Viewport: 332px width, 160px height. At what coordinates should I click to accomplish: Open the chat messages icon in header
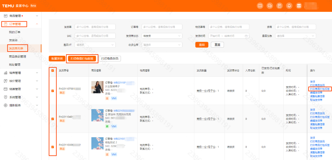(270, 6)
